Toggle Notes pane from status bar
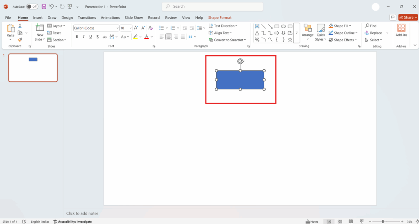 point(312,222)
